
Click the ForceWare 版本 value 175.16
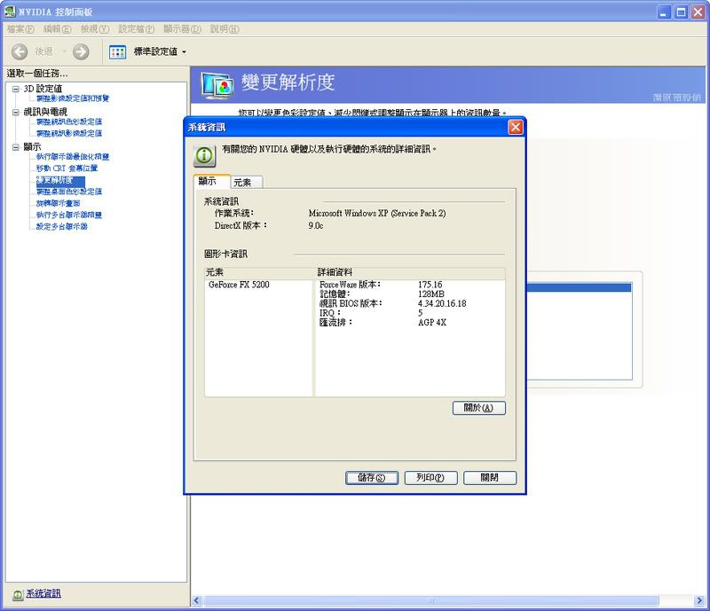coord(430,285)
